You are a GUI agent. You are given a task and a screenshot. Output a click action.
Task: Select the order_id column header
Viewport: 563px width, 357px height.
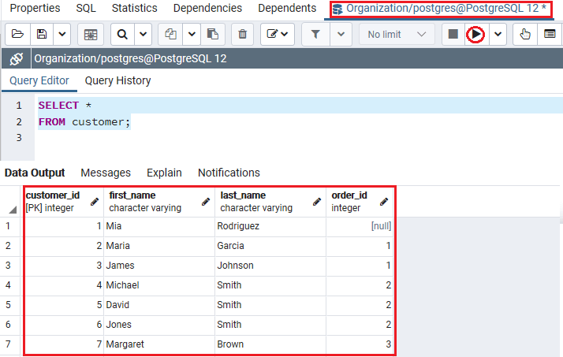(360, 202)
